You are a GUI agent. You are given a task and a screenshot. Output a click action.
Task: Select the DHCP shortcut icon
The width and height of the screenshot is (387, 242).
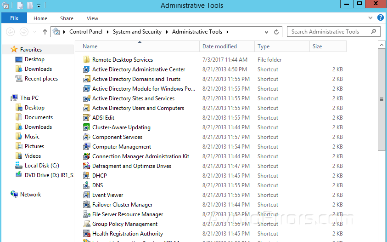click(x=86, y=176)
